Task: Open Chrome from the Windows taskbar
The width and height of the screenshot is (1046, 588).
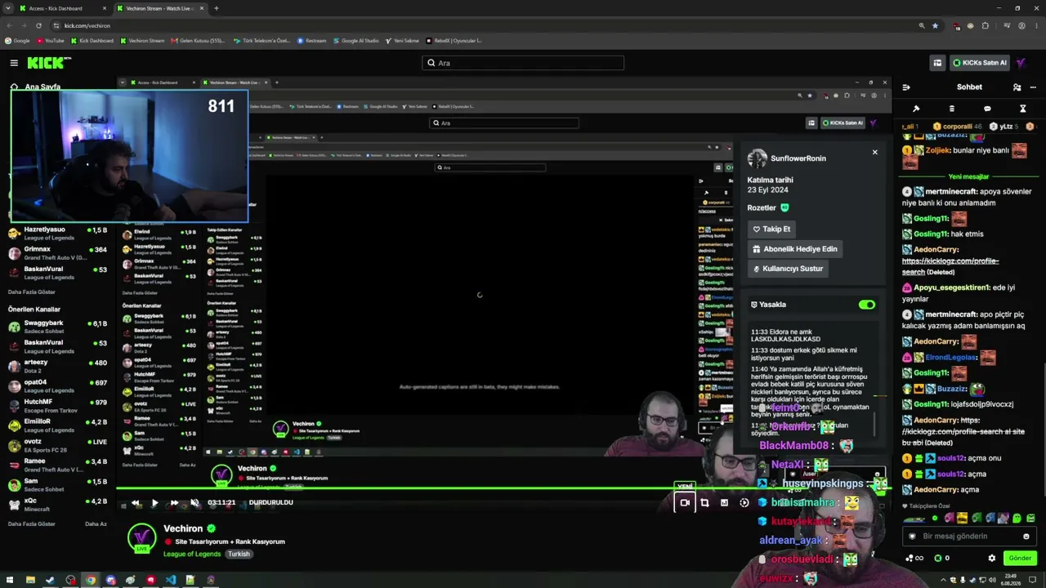Action: pos(90,580)
